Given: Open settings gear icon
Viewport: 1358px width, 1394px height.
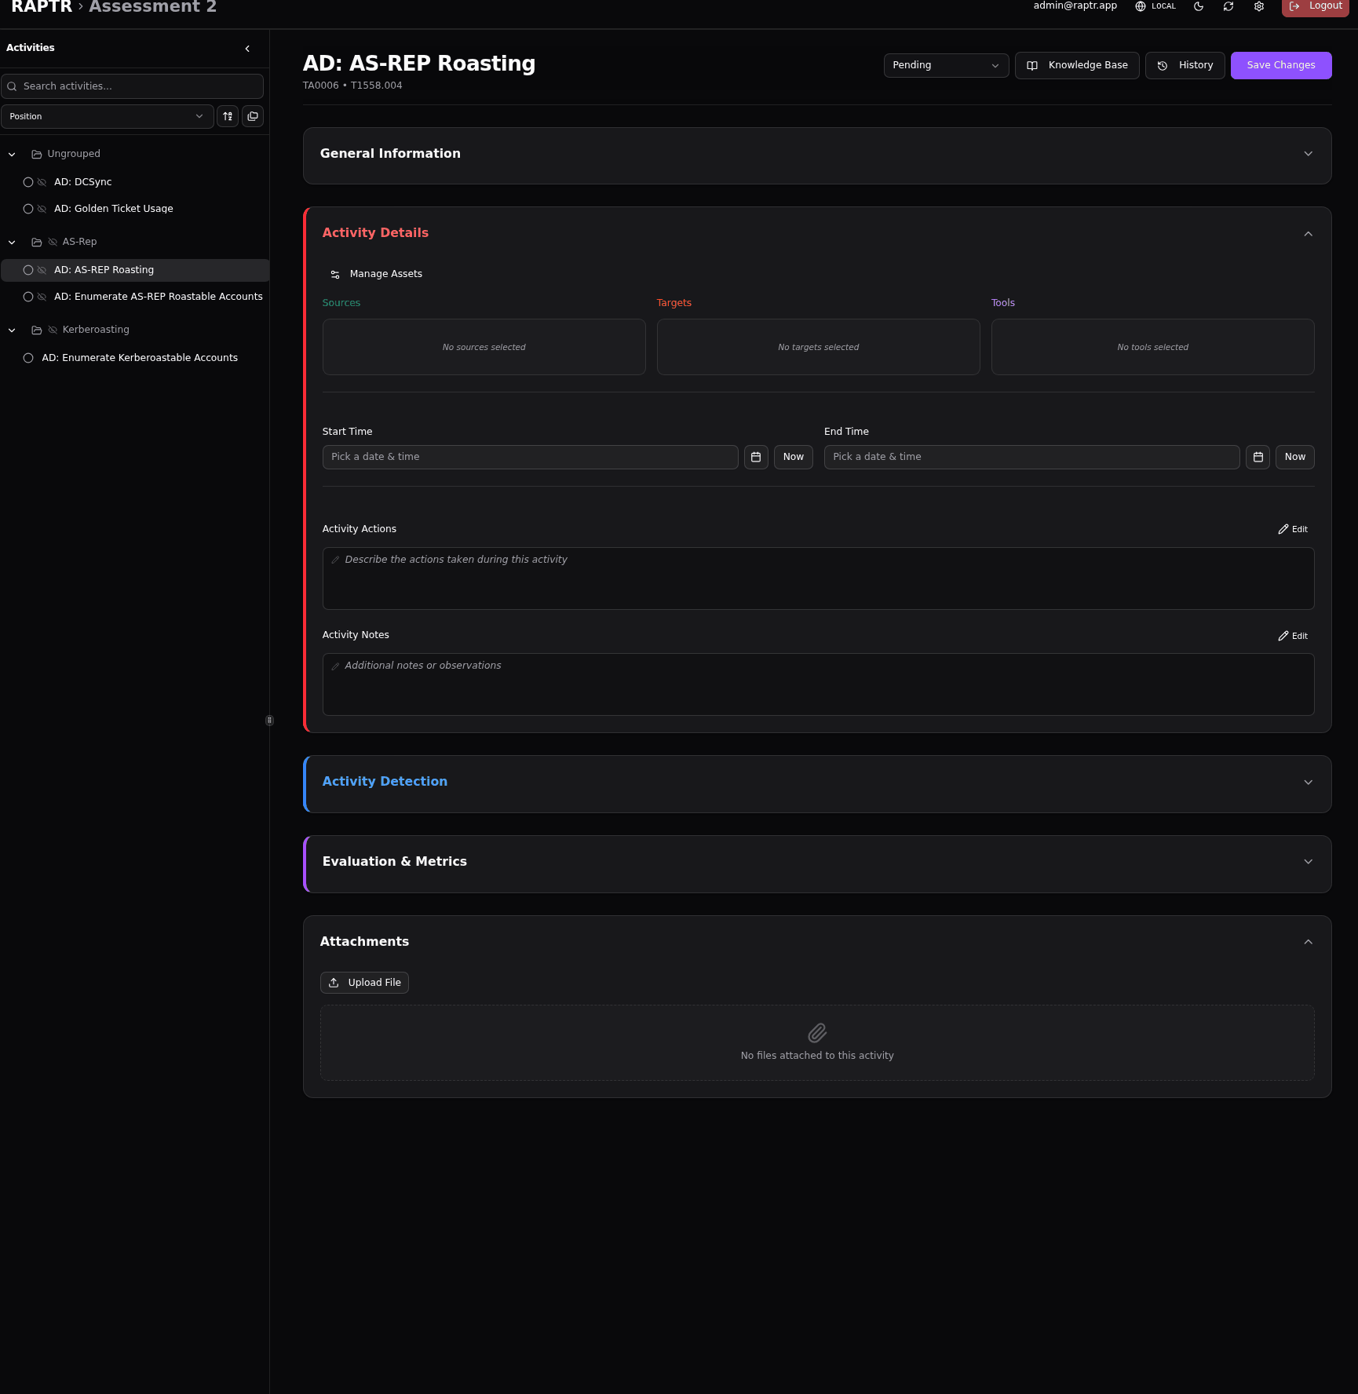Looking at the screenshot, I should point(1259,6).
